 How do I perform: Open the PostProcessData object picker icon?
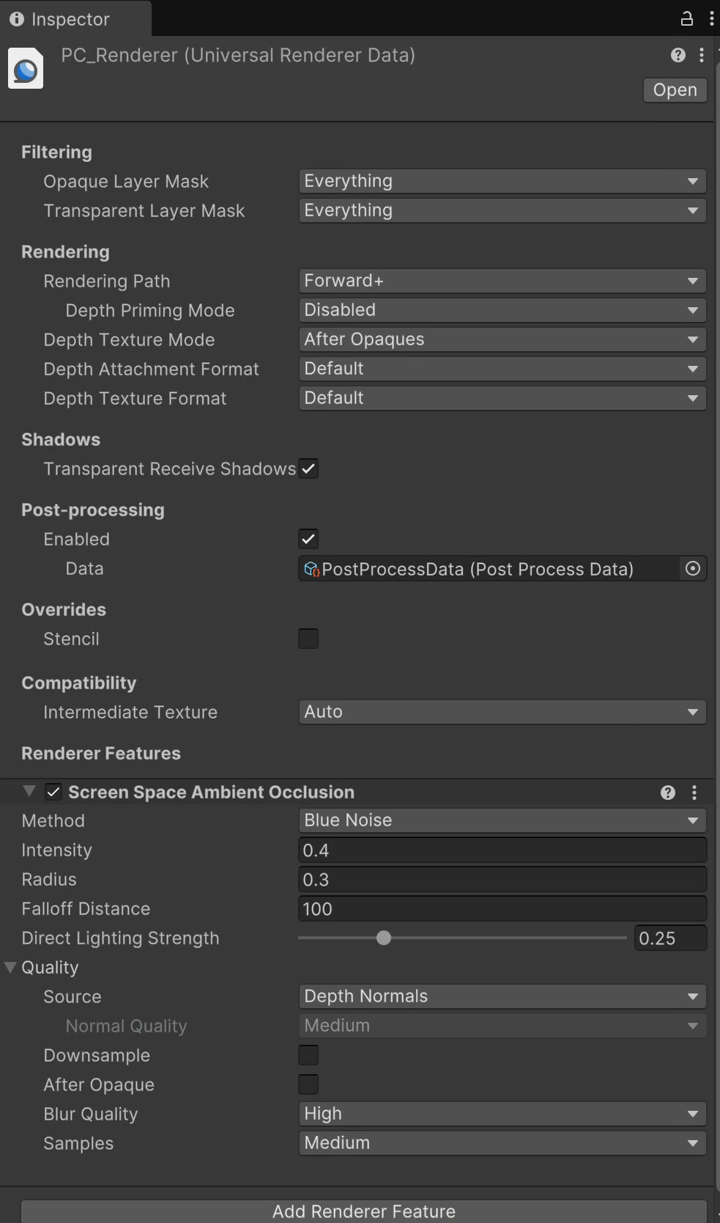693,568
